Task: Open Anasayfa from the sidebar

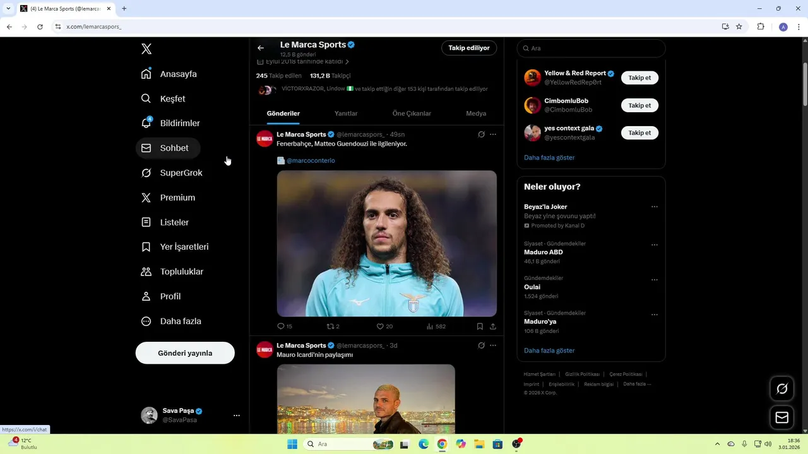Action: point(169,74)
